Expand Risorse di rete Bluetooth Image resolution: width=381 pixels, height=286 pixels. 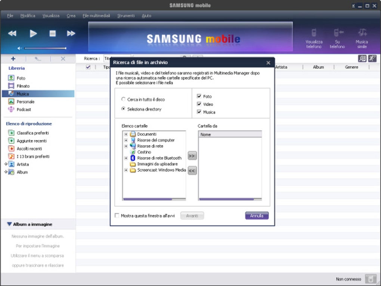pos(126,158)
